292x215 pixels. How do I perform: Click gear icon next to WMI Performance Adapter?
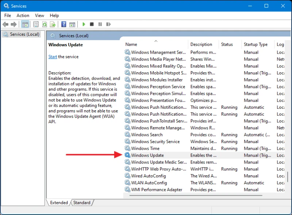[x=127, y=189]
